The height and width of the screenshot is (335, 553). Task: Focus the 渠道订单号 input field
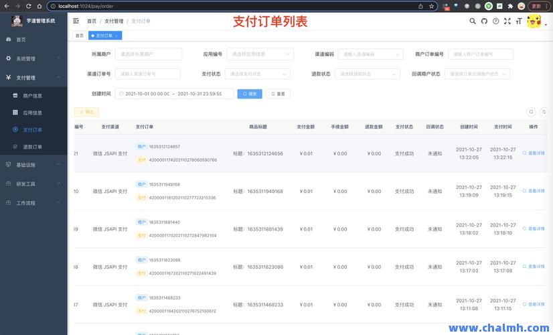coord(148,74)
